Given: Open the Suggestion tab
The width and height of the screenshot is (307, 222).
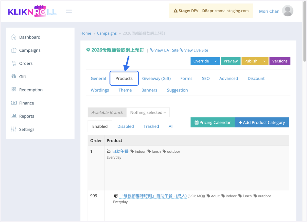Looking at the screenshot, I should pyautogui.click(x=177, y=90).
